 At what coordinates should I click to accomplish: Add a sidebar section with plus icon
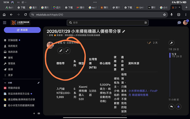coord(34,113)
